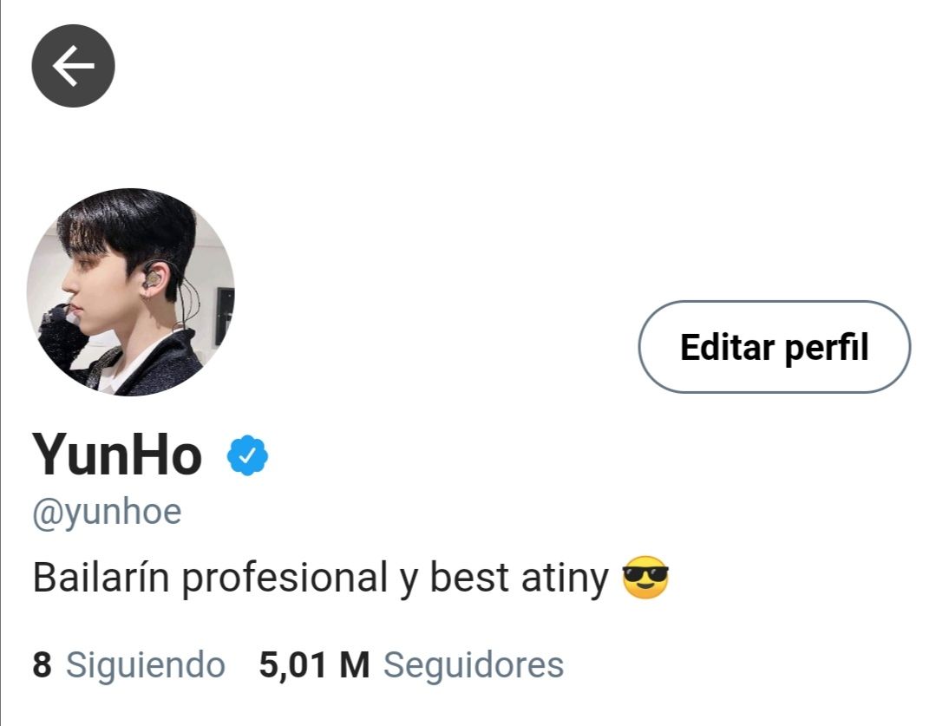
Task: Click the word Bailarín in the bio
Action: pyautogui.click(x=101, y=578)
